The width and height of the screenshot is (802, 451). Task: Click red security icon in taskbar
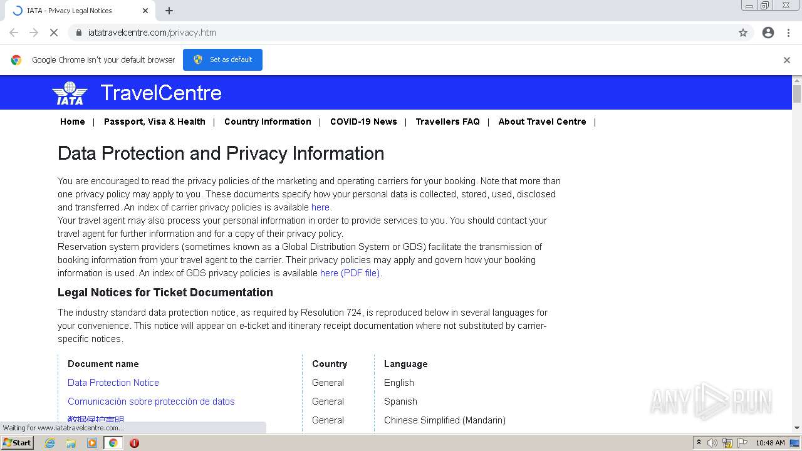(134, 443)
